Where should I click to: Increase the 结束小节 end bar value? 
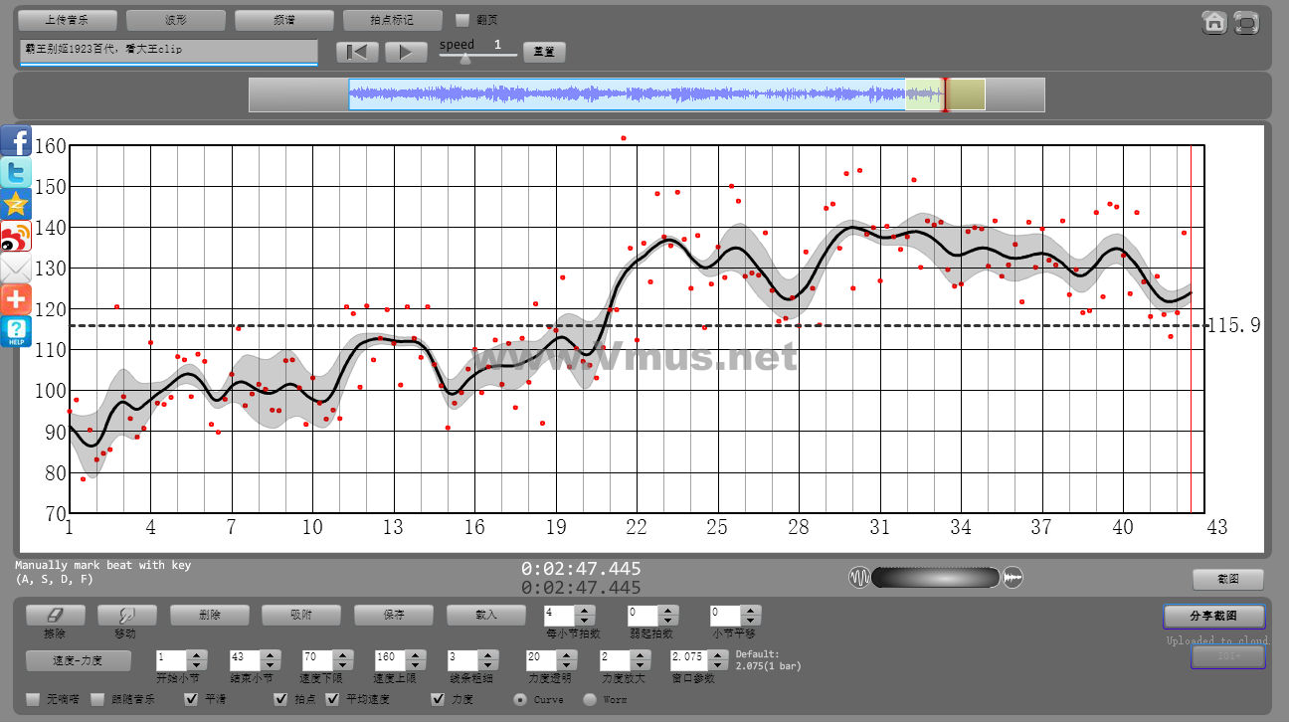coord(270,655)
